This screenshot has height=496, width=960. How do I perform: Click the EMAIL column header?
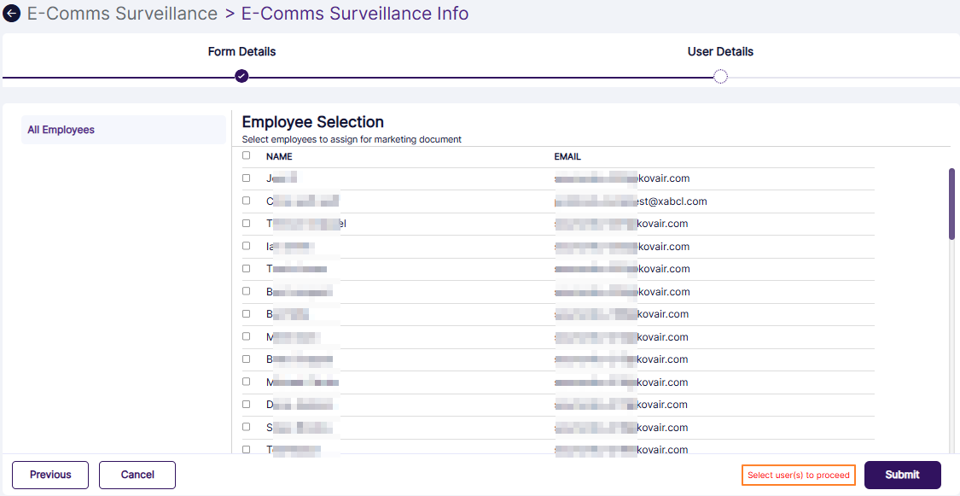click(568, 156)
